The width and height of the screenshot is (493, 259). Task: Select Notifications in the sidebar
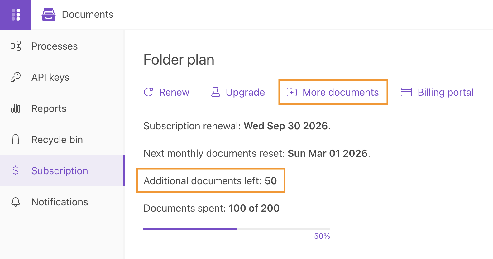point(60,202)
